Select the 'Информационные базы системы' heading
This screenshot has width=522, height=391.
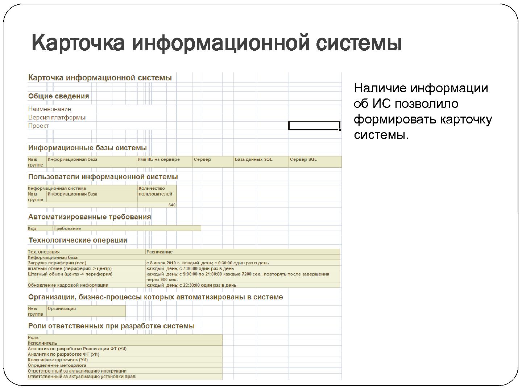coord(87,148)
